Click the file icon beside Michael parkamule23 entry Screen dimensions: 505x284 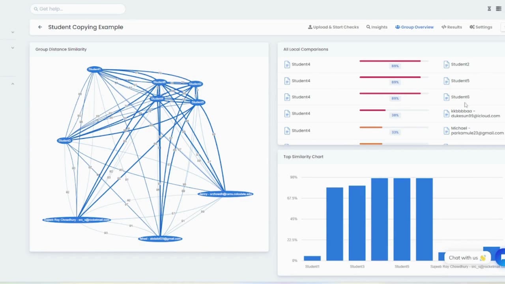[446, 131]
